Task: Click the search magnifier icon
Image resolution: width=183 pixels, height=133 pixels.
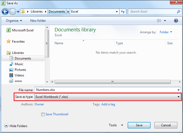Action: tap(178, 12)
